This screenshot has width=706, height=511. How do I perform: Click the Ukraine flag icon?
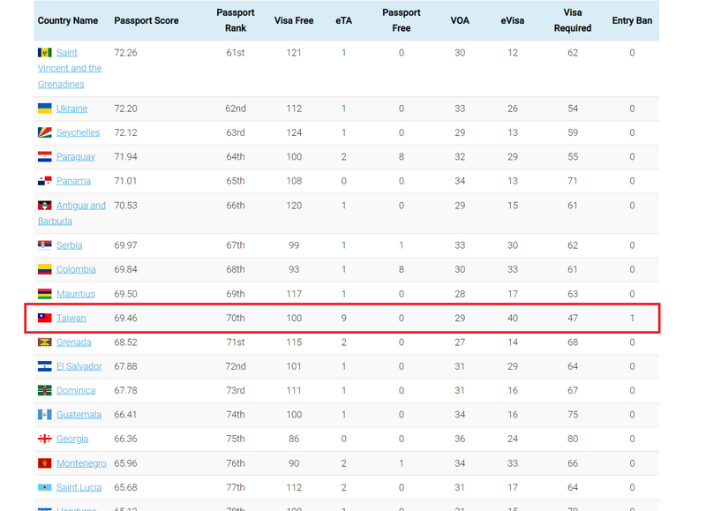pos(44,109)
